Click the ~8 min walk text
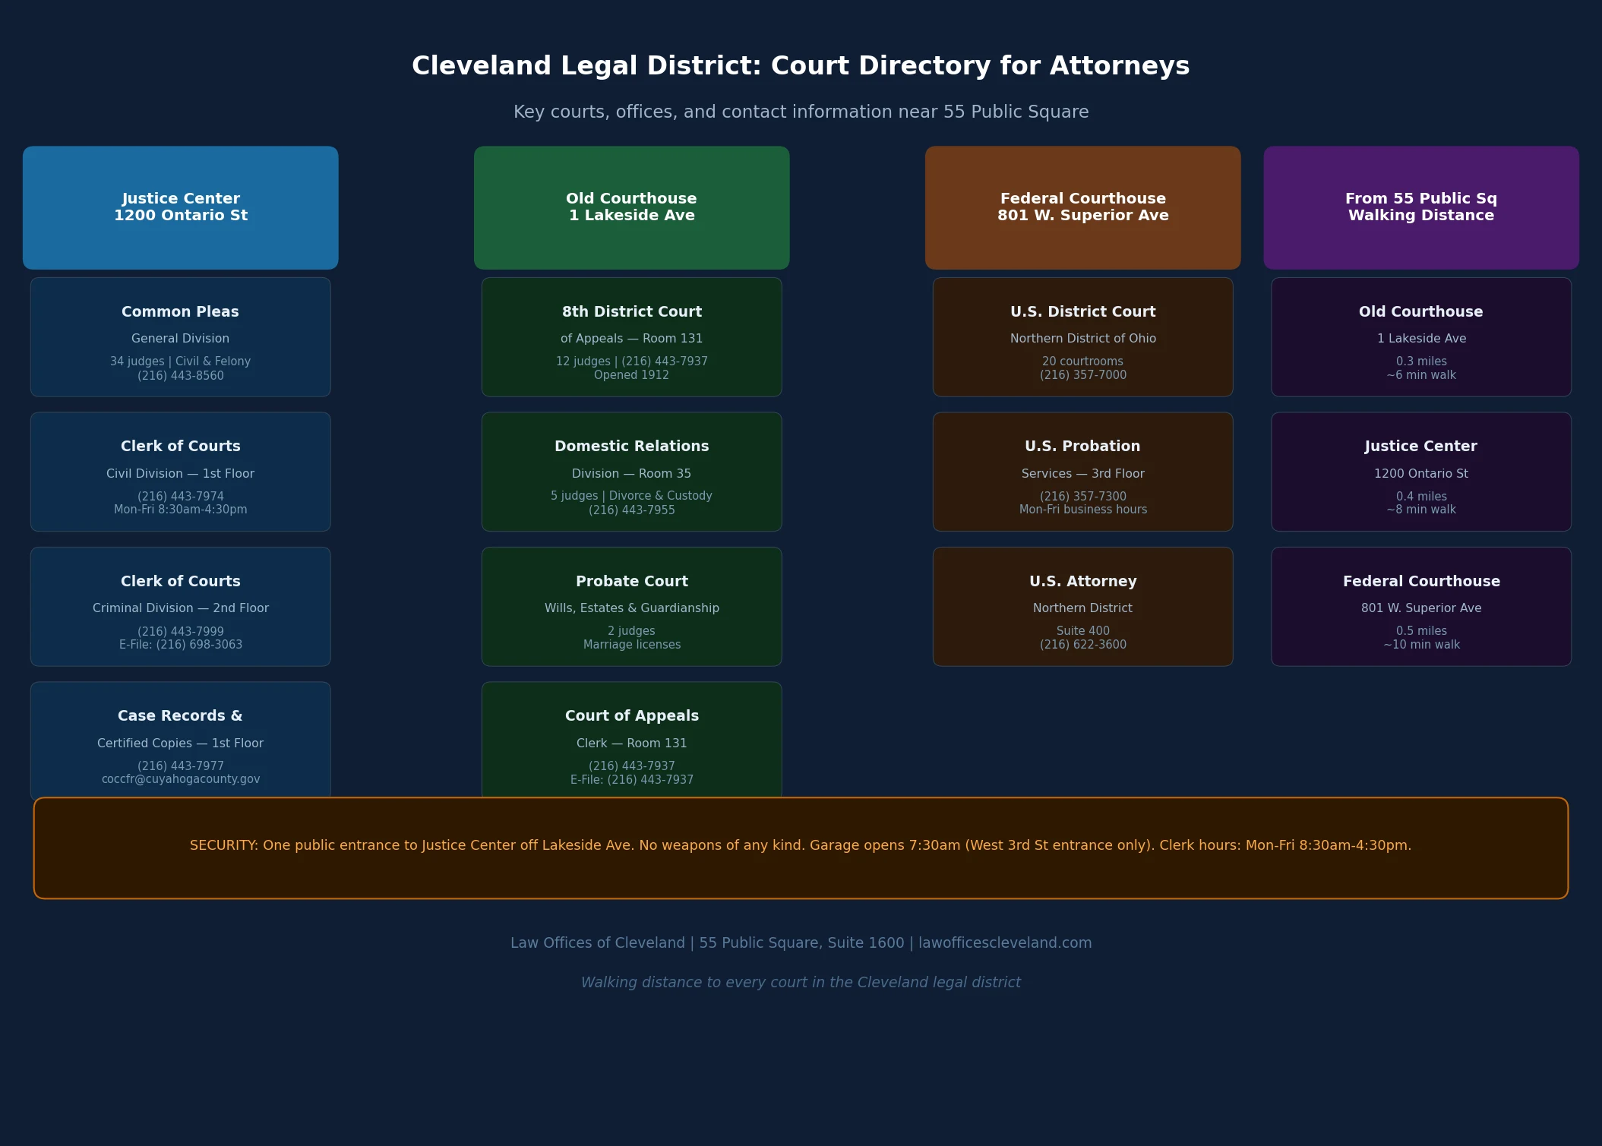The image size is (1602, 1146). point(1421,510)
